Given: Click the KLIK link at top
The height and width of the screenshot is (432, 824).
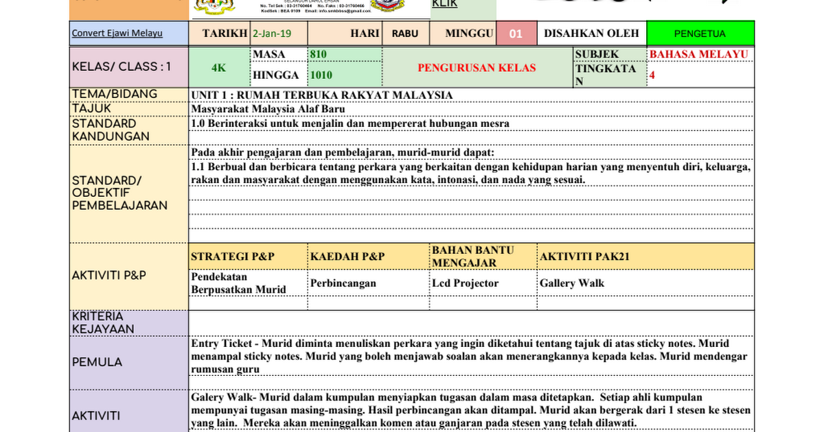Looking at the screenshot, I should pyautogui.click(x=444, y=4).
